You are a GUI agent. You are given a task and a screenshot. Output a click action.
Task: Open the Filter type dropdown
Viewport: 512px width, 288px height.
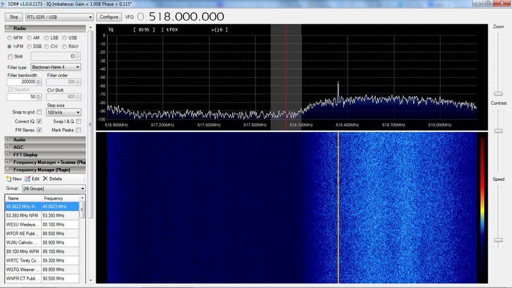pos(56,67)
